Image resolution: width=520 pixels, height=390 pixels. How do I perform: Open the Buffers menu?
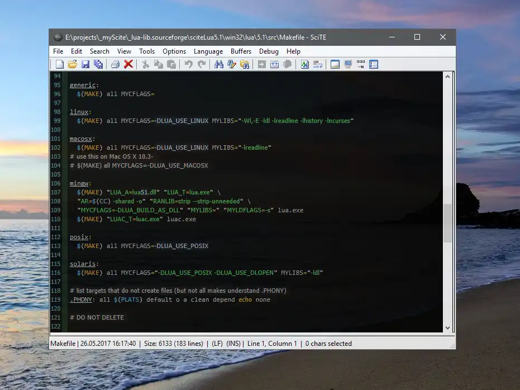241,51
